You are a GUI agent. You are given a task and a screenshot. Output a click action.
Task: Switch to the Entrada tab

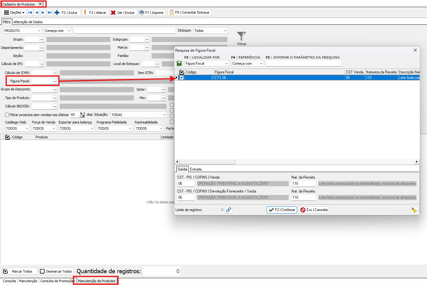click(196, 169)
